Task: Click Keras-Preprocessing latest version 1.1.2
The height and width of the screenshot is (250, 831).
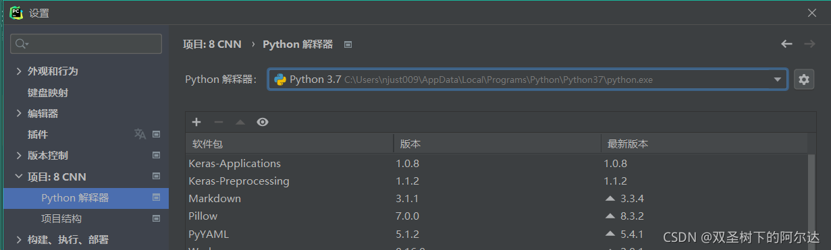Action: (x=616, y=181)
